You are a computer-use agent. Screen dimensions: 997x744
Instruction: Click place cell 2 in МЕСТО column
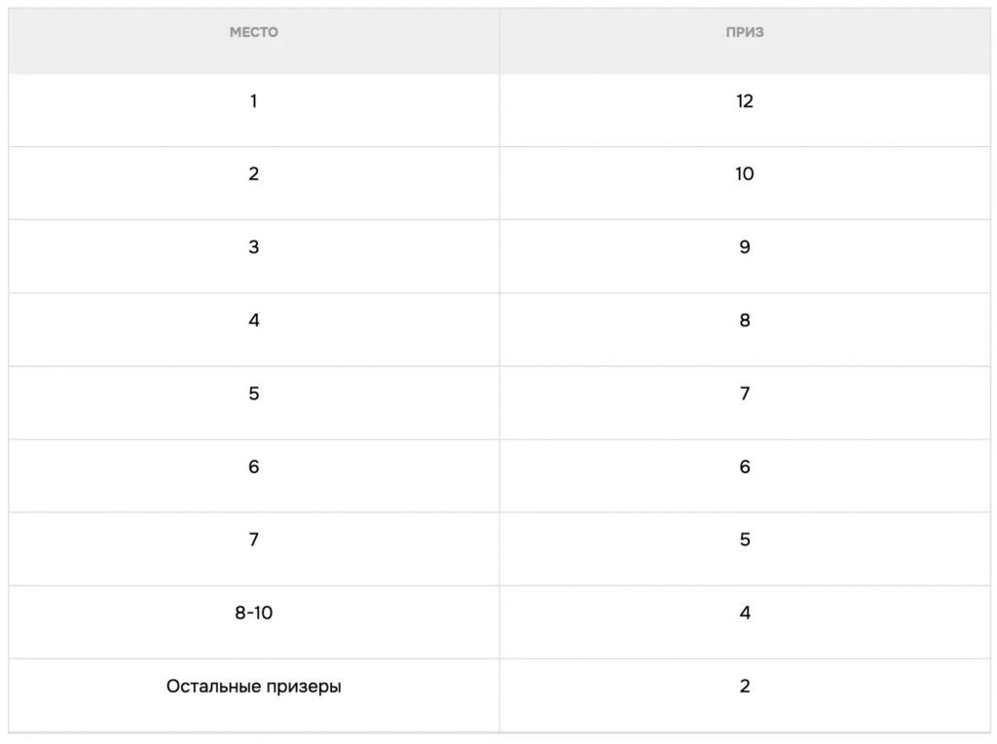pyautogui.click(x=254, y=174)
